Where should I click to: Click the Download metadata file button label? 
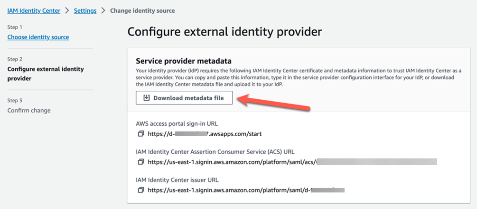[x=188, y=98]
